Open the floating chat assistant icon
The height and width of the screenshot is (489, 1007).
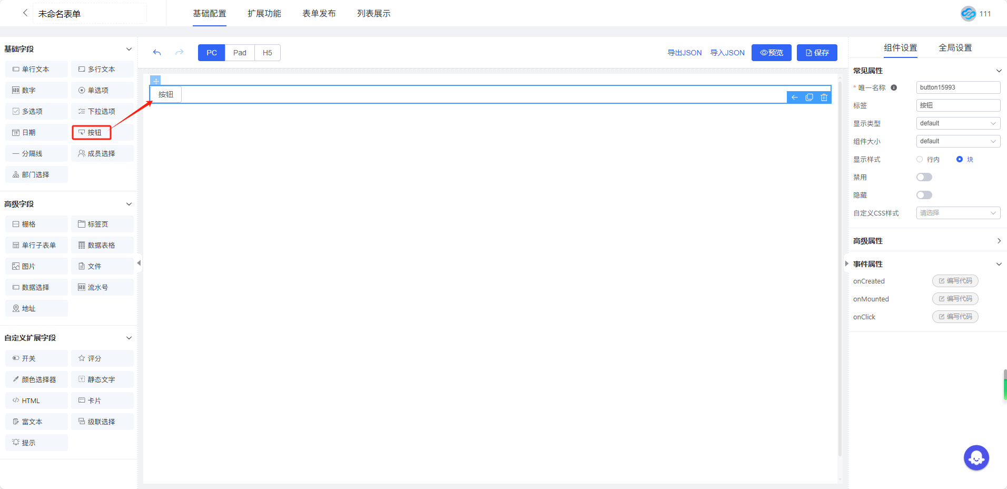click(x=976, y=458)
